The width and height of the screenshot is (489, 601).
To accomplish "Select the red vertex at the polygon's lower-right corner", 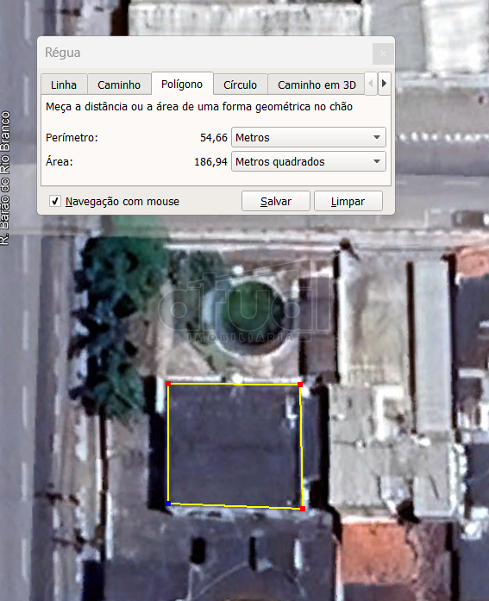I will pos(303,509).
